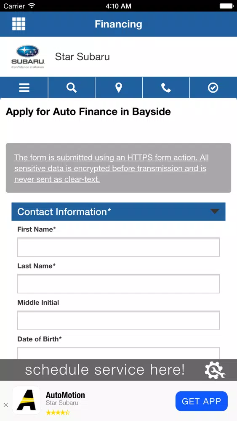This screenshot has height=421, width=237.
Task: Dismiss the AutoMotion ad with X
Action: pos(5,405)
